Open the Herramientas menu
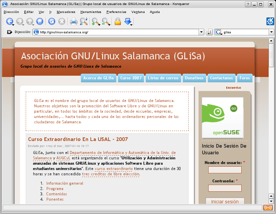The height and width of the screenshot is (214, 276). pyautogui.click(x=91, y=12)
